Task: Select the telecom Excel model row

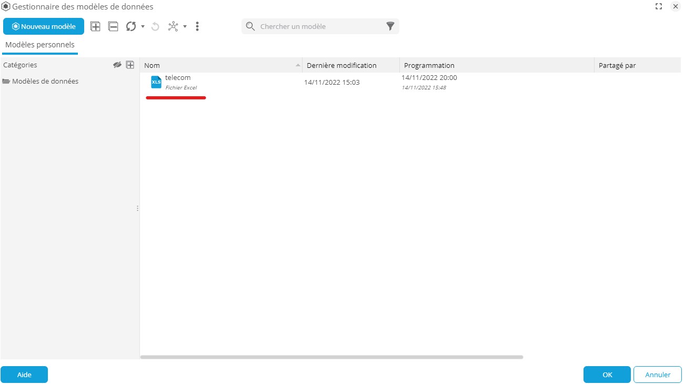Action: (178, 82)
